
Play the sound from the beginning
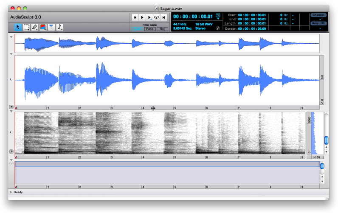pyautogui.click(x=142, y=17)
